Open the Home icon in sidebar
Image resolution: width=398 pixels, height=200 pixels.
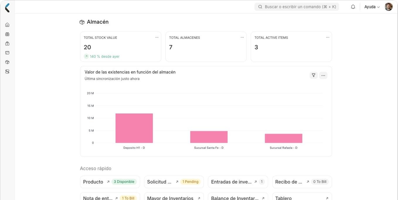tap(7, 25)
